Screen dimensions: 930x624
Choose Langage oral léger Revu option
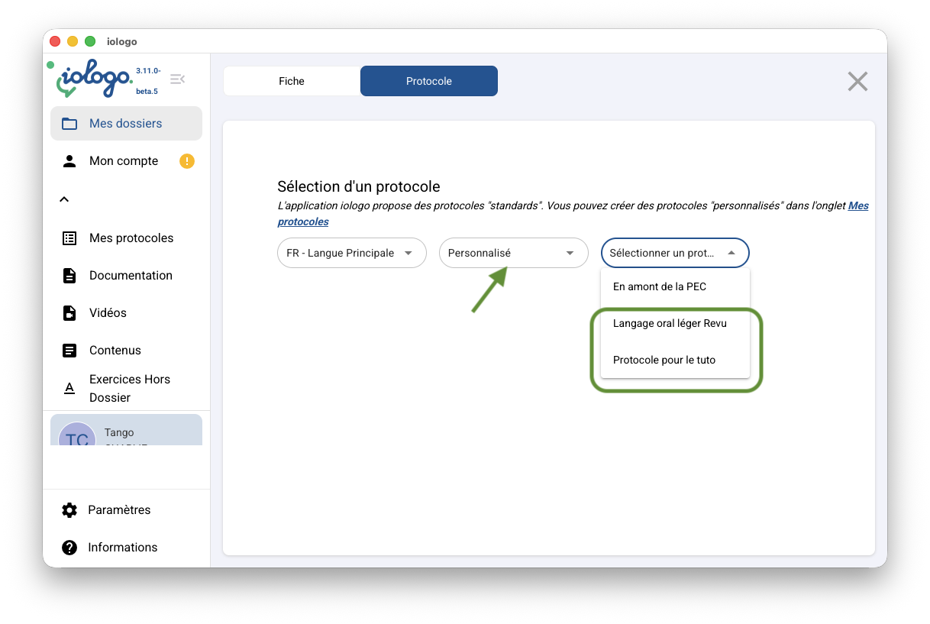(x=670, y=323)
